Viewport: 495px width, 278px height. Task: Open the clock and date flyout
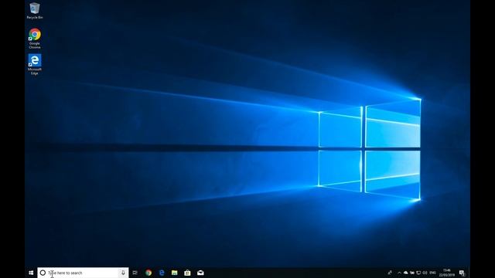(447, 273)
